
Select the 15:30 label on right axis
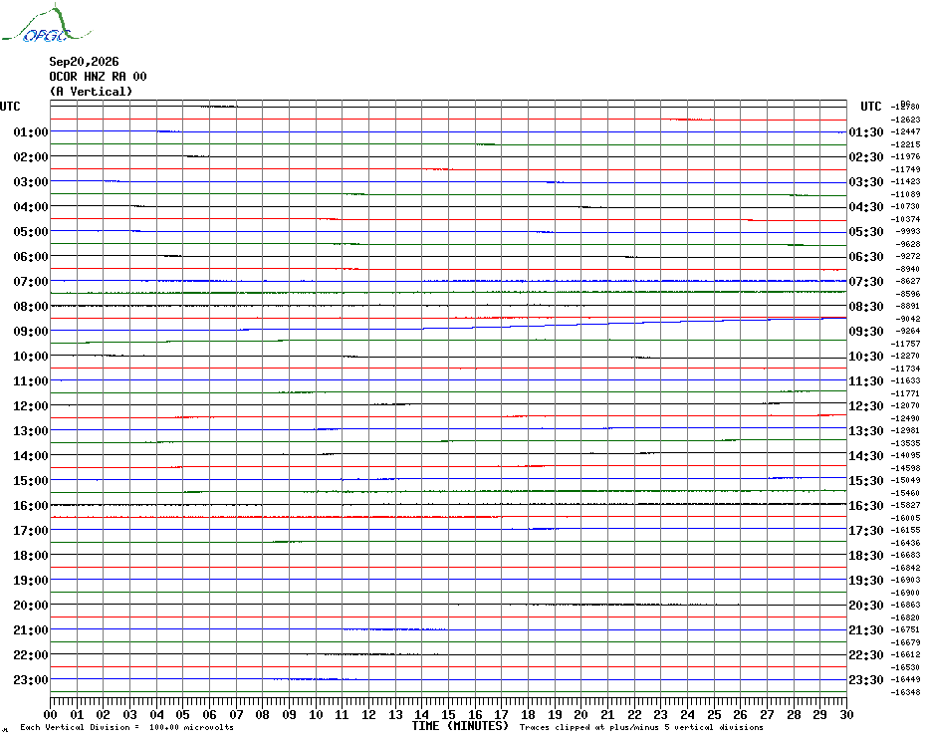click(x=866, y=481)
